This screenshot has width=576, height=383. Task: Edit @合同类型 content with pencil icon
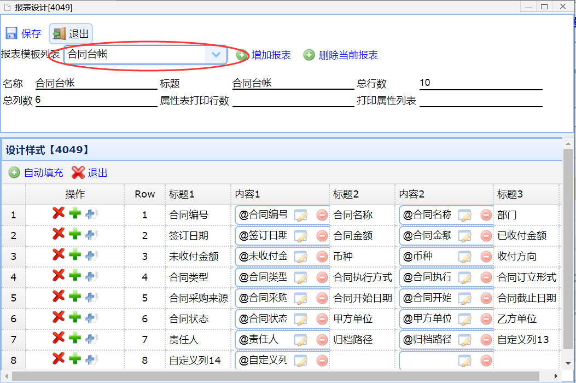[301, 278]
